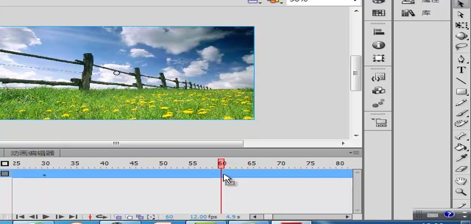
Task: Toggle Onion Skin
Action: 118,217
